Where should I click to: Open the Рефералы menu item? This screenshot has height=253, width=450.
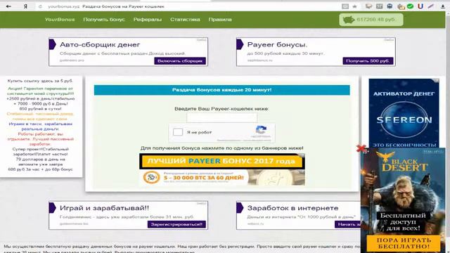tap(148, 20)
